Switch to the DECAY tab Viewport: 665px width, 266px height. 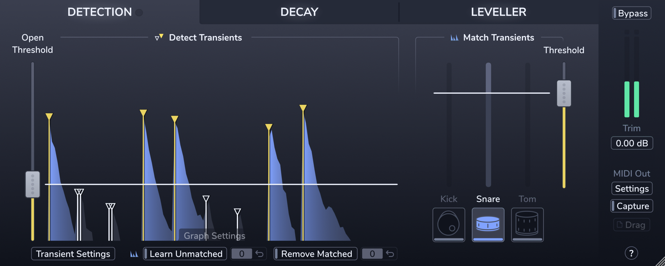pyautogui.click(x=299, y=12)
